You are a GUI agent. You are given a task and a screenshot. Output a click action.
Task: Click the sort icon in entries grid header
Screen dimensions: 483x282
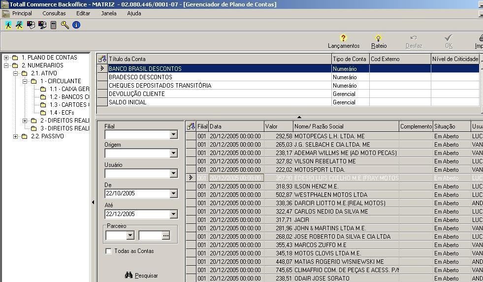(191, 126)
